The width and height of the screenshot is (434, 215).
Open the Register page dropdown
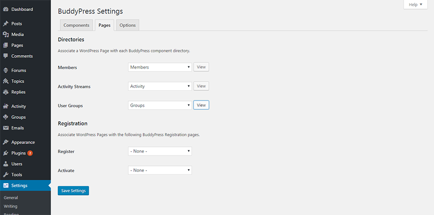(160, 151)
